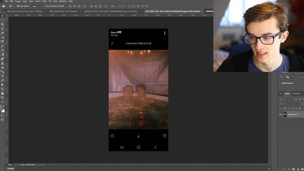
Task: Open the align options three-dots menu
Action: pos(113,6)
